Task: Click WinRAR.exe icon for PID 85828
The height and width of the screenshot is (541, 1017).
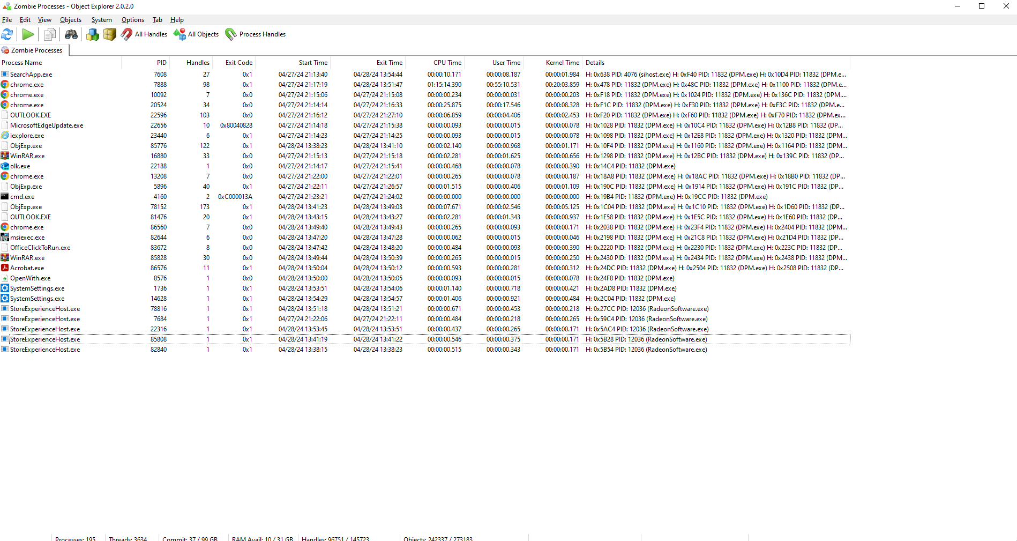Action: pos(5,258)
